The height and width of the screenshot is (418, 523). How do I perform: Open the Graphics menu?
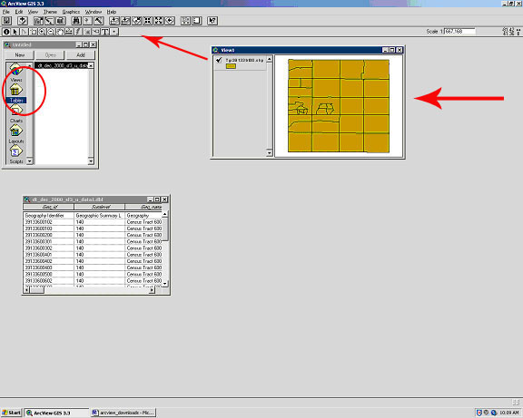coord(71,12)
